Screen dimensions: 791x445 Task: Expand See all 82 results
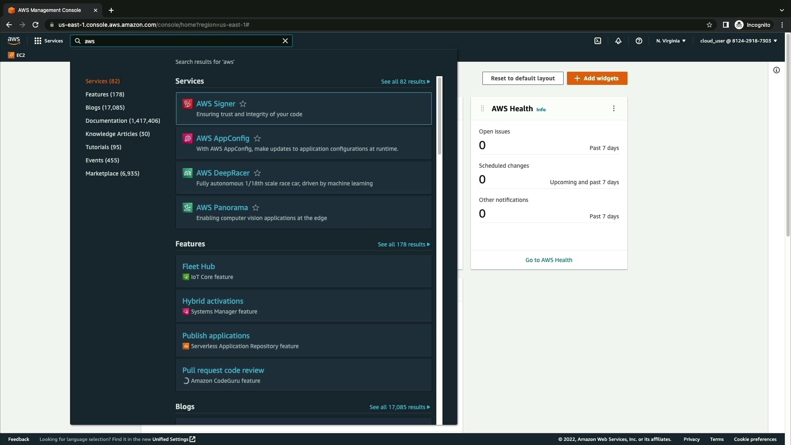(405, 82)
